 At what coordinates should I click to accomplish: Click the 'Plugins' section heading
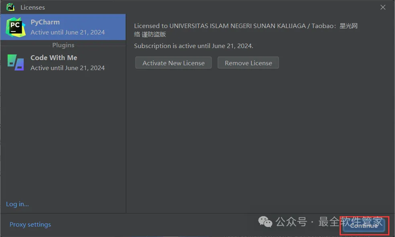63,45
